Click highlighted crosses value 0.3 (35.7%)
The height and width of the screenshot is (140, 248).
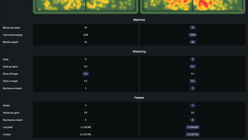pyautogui.click(x=193, y=135)
